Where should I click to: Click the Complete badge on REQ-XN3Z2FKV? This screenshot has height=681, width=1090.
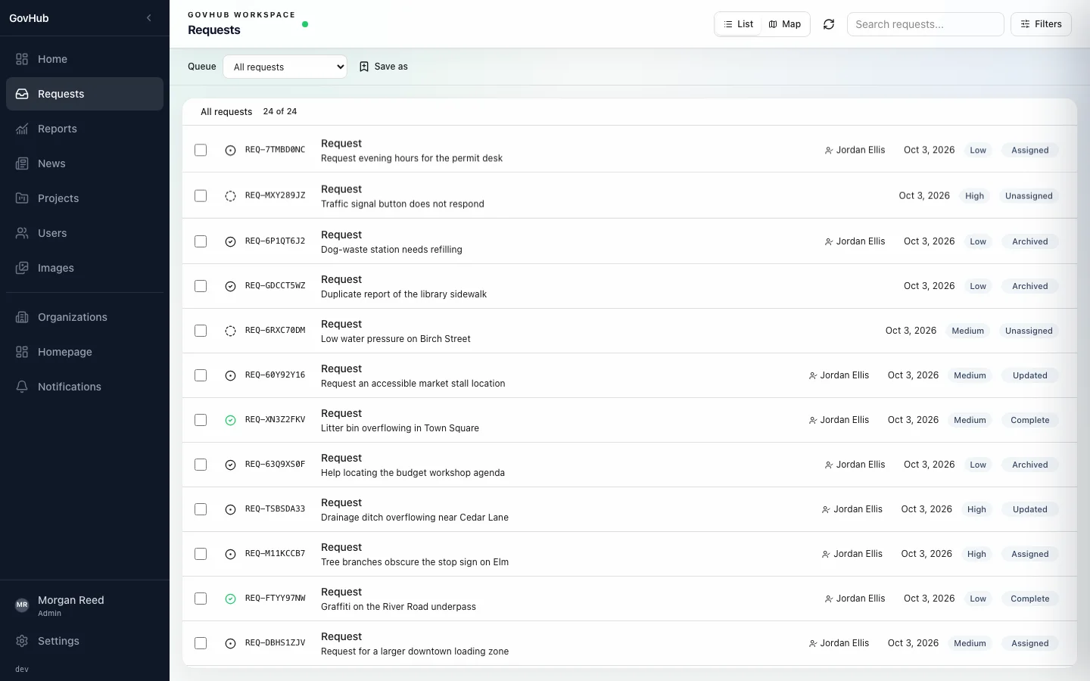(1030, 420)
